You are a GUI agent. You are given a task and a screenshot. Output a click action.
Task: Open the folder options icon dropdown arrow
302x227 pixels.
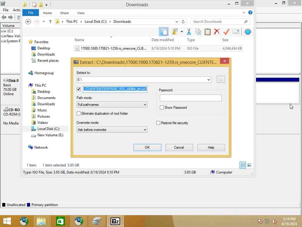(182, 32)
